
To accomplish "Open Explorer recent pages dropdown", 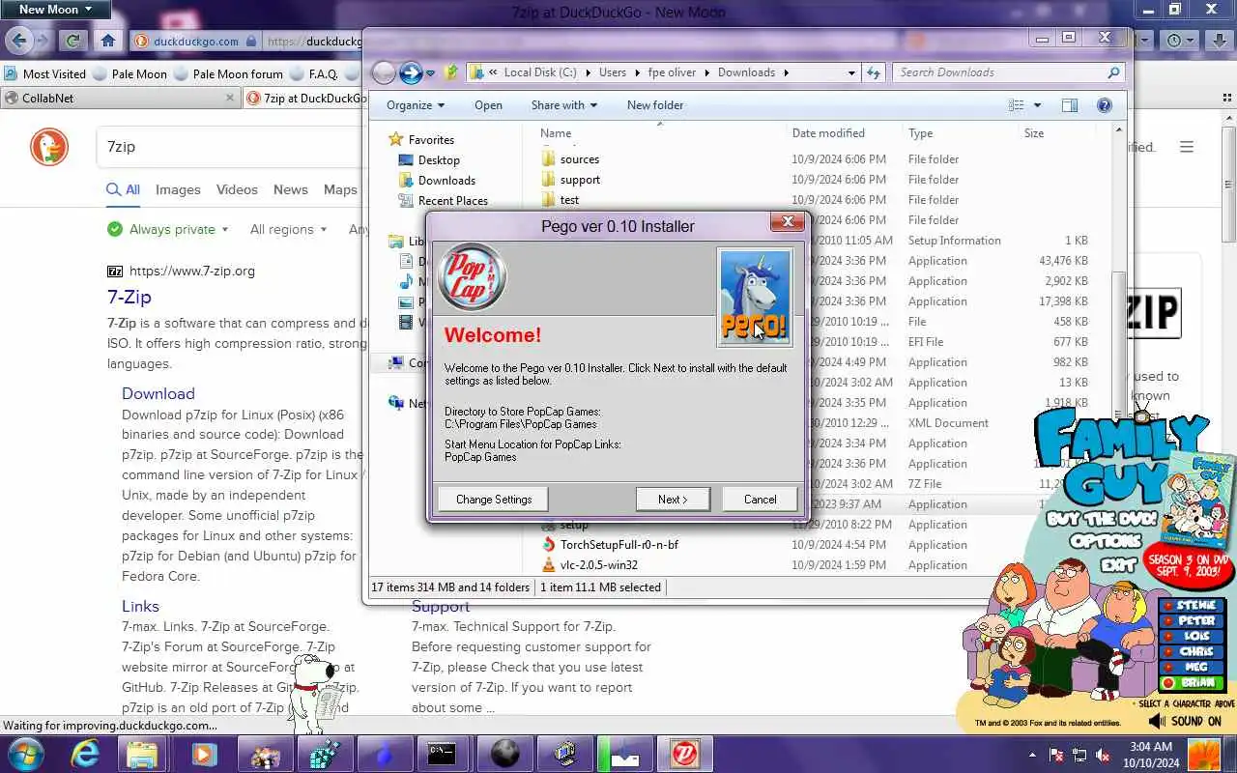I will 430,73.
